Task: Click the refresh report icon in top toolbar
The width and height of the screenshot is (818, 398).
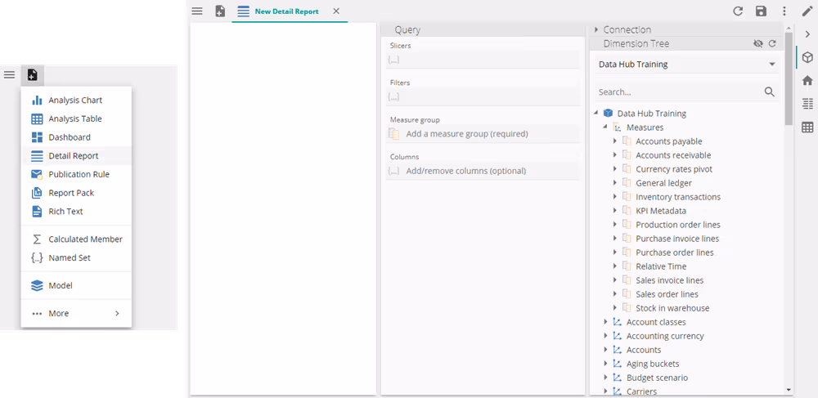Action: coord(738,11)
